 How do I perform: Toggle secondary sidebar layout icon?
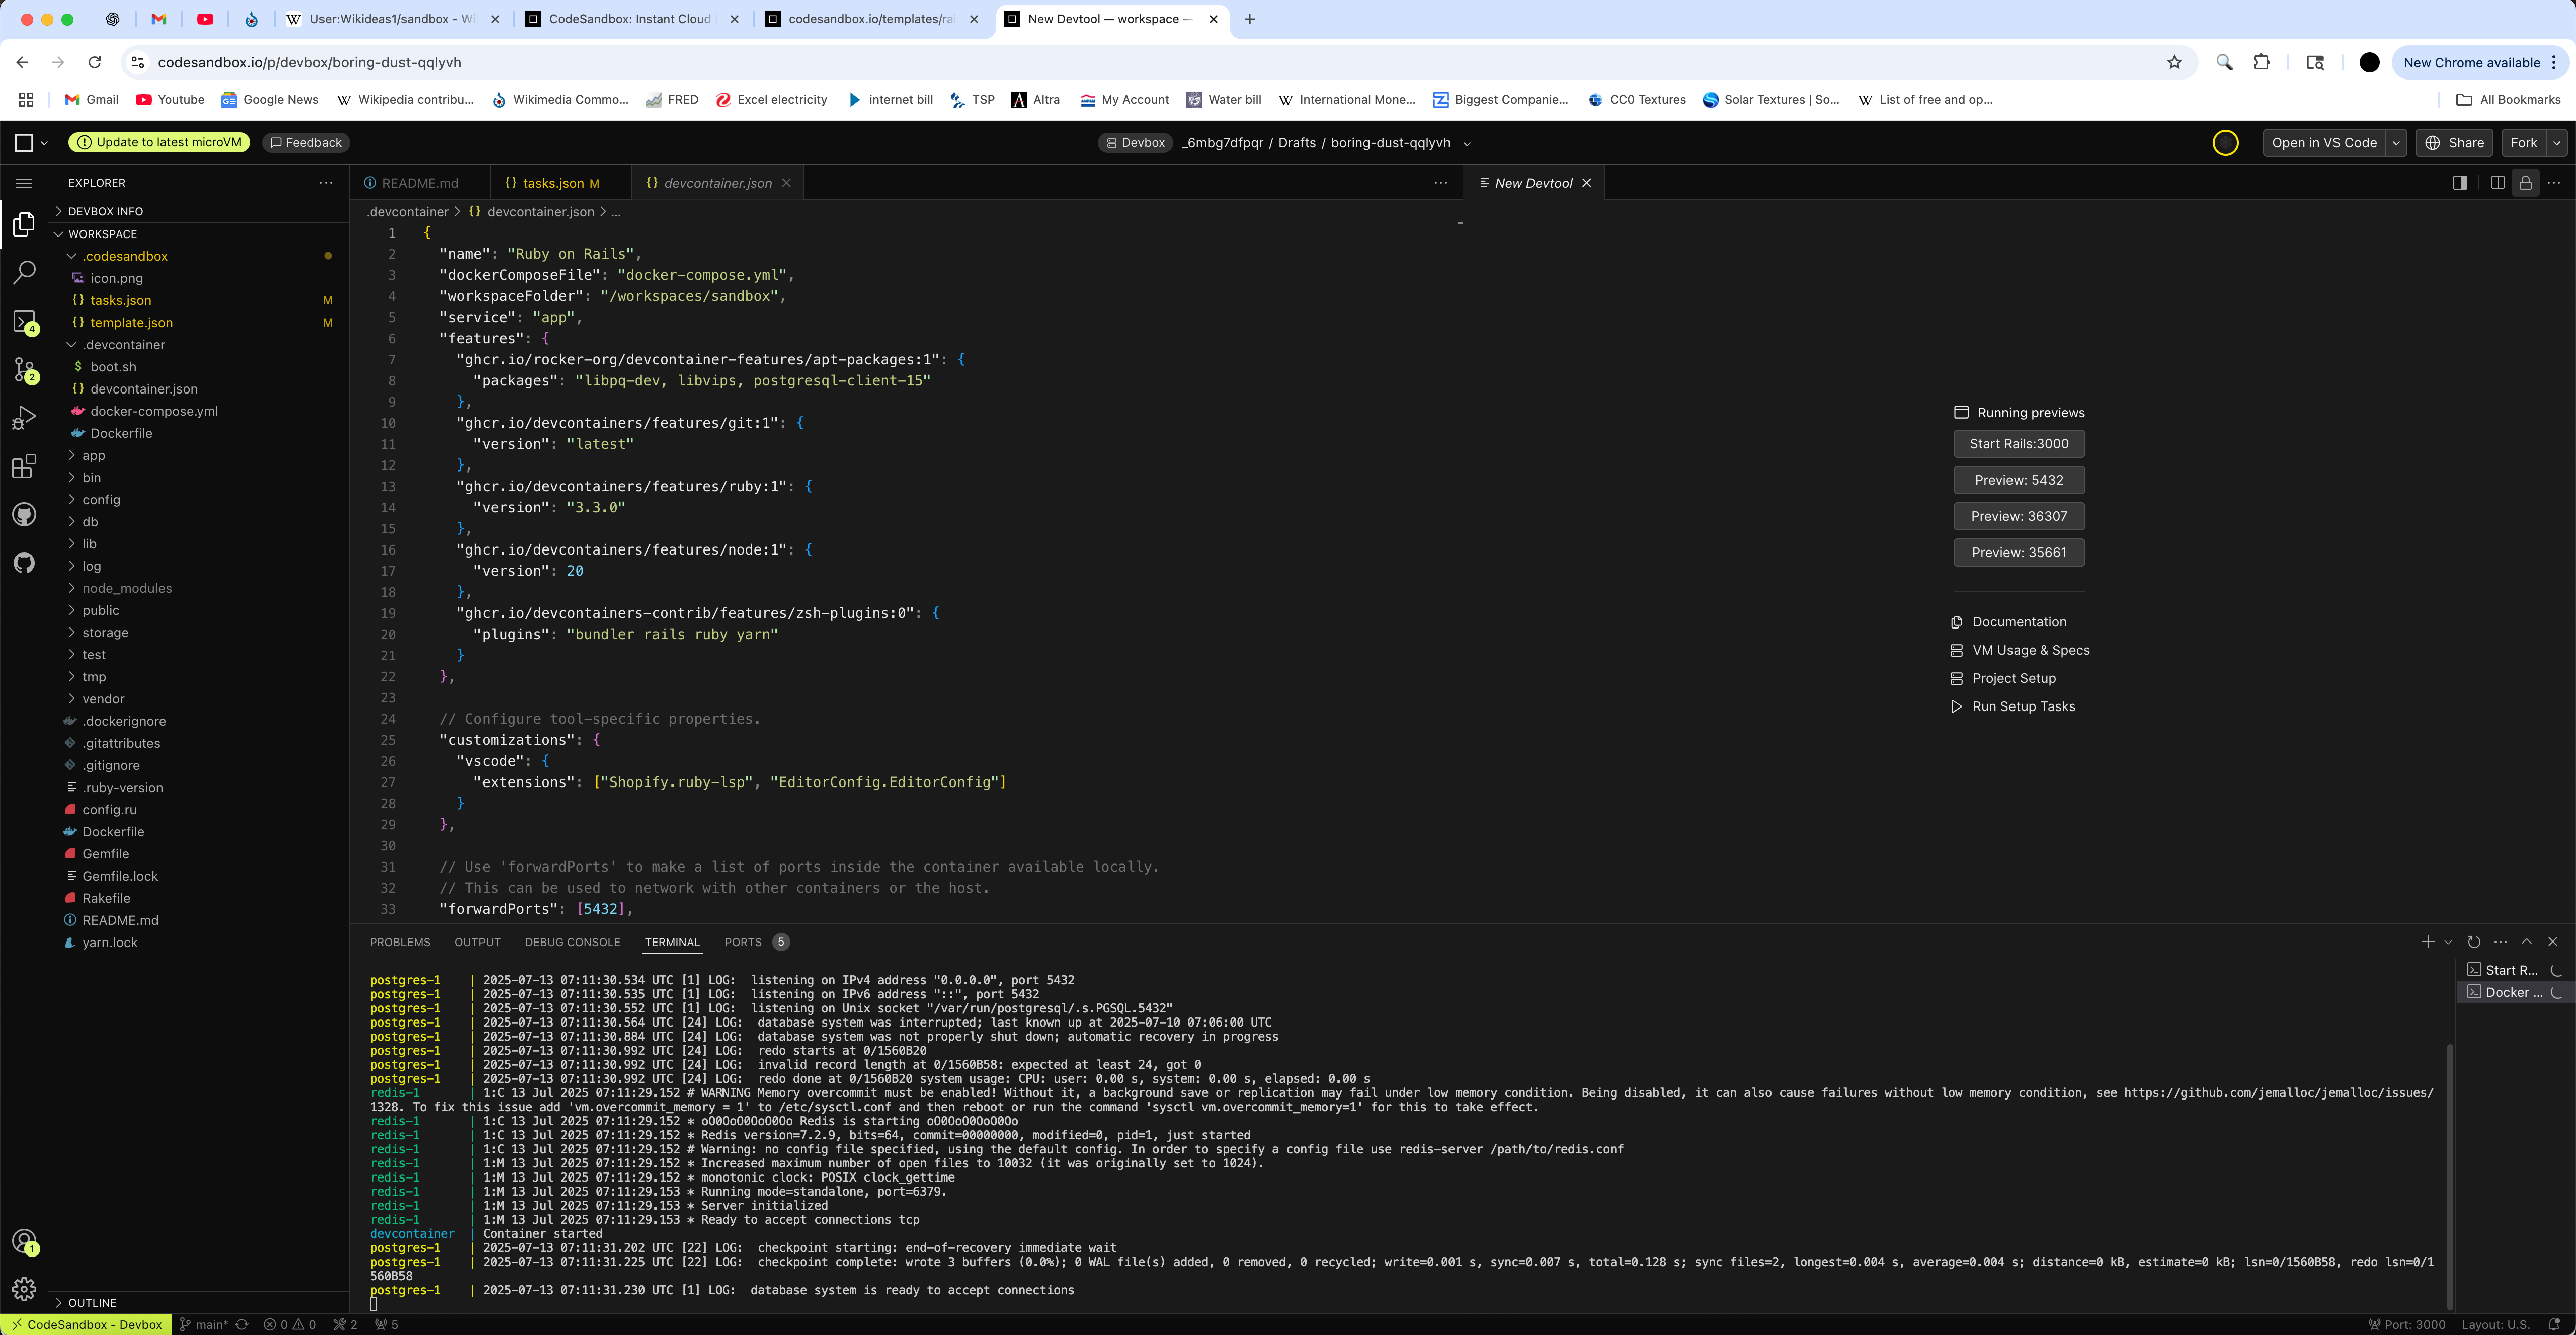pos(2459,183)
